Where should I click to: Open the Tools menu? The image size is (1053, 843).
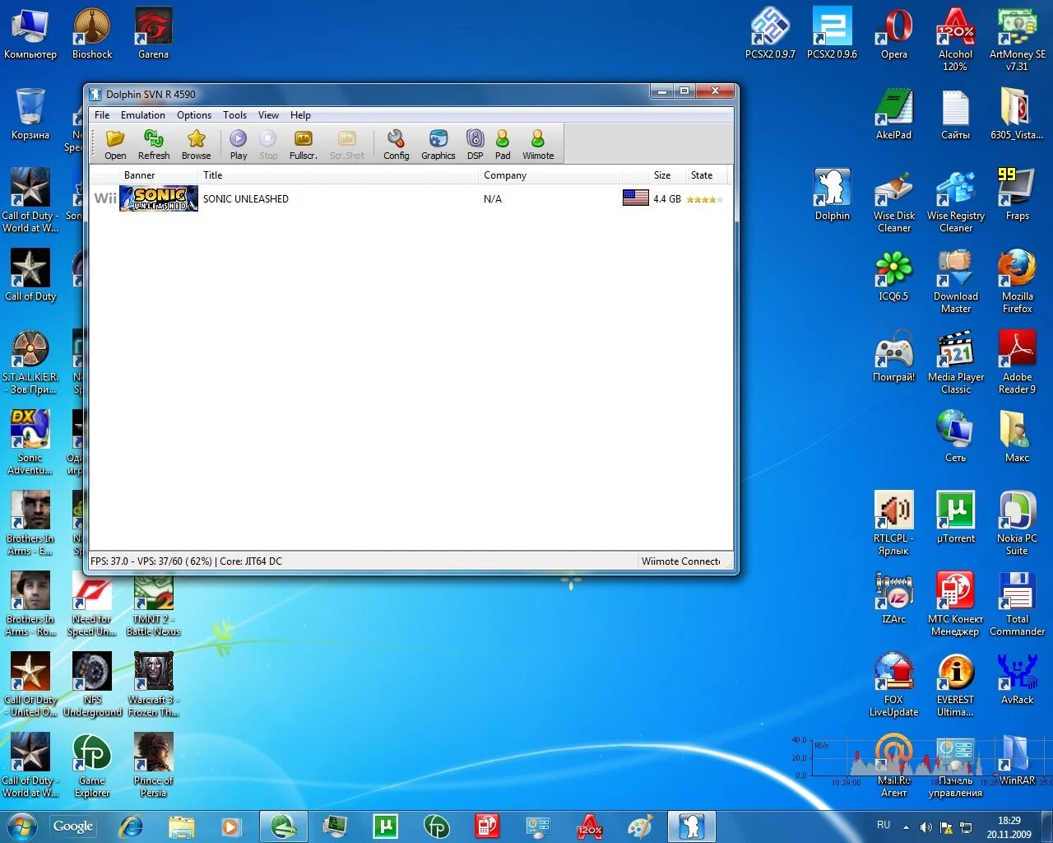pyautogui.click(x=234, y=115)
